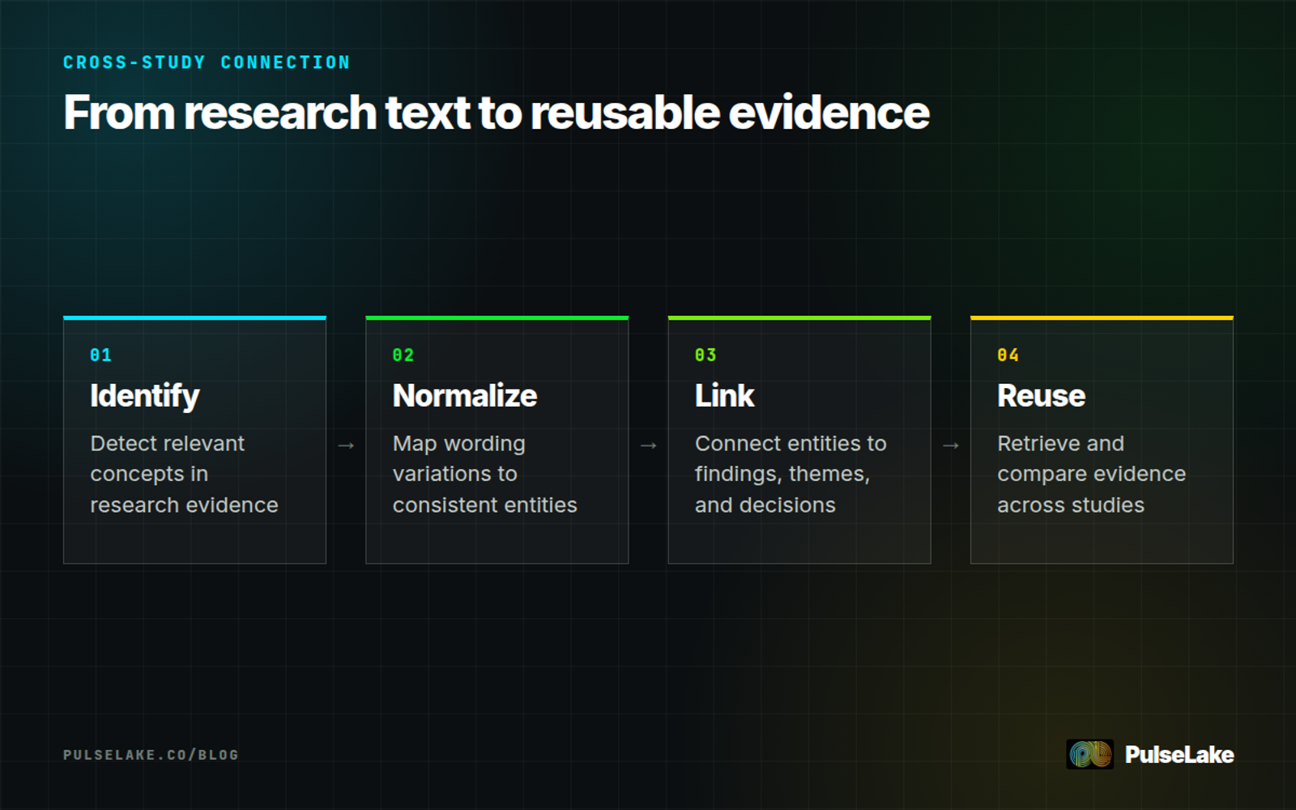Click "Map wording variations to consistent entities" text
The width and height of the screenshot is (1296, 810).
(x=485, y=474)
